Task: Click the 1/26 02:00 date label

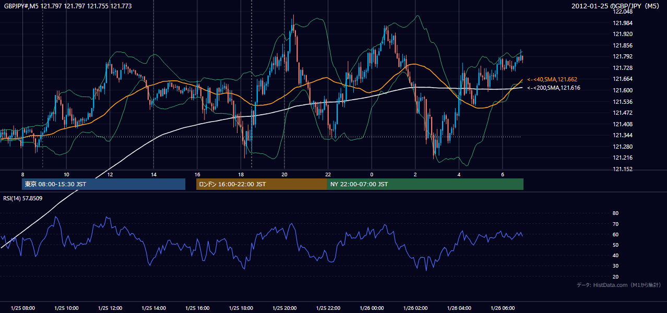Action: (x=415, y=308)
